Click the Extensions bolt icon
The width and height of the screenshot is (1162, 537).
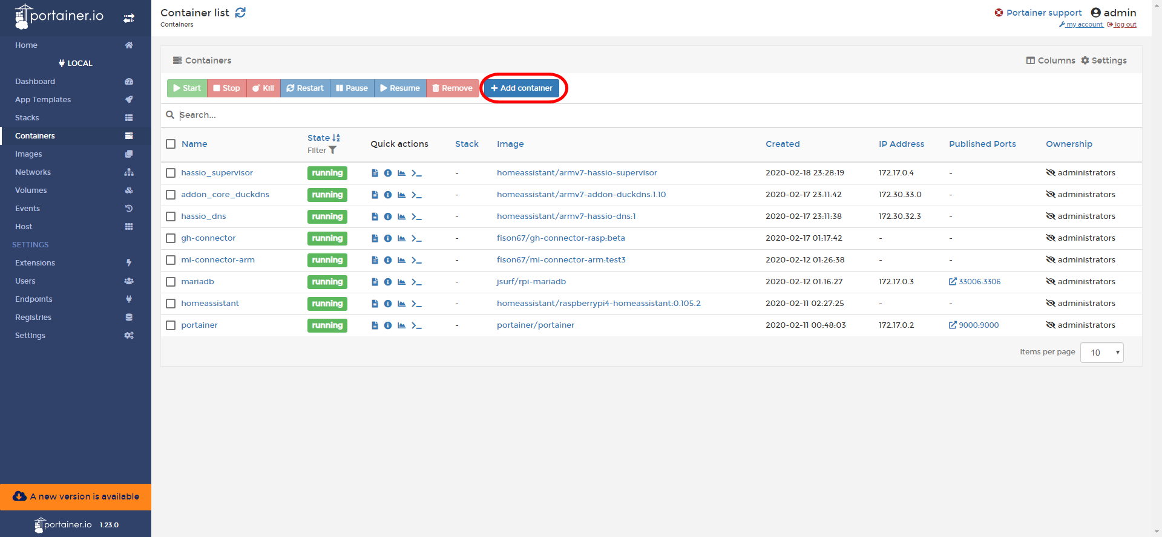click(129, 263)
